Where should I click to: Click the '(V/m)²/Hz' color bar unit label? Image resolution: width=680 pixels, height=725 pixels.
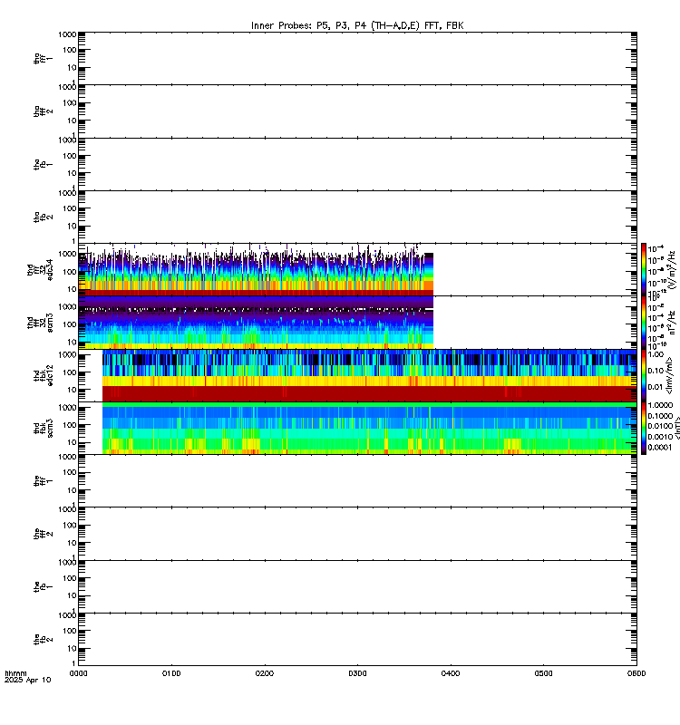(x=672, y=269)
